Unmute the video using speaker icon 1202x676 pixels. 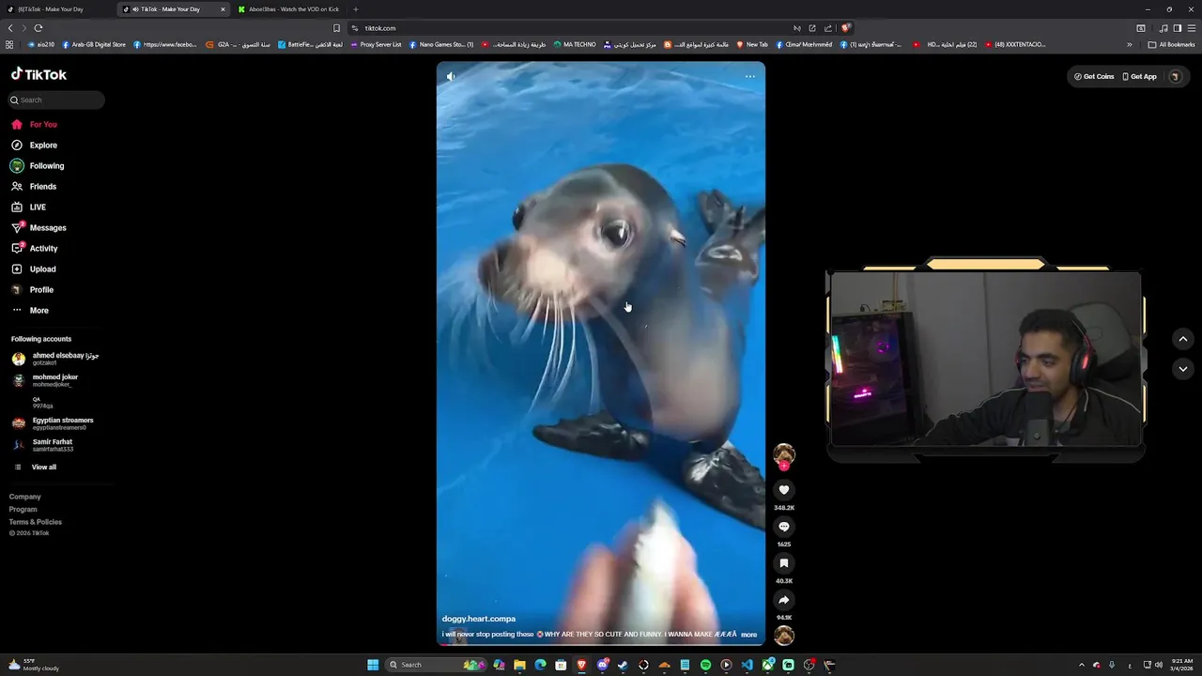pyautogui.click(x=451, y=76)
